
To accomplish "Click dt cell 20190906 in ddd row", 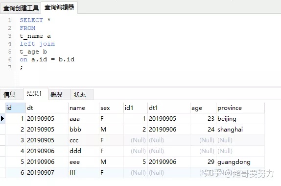I will click(47, 151).
